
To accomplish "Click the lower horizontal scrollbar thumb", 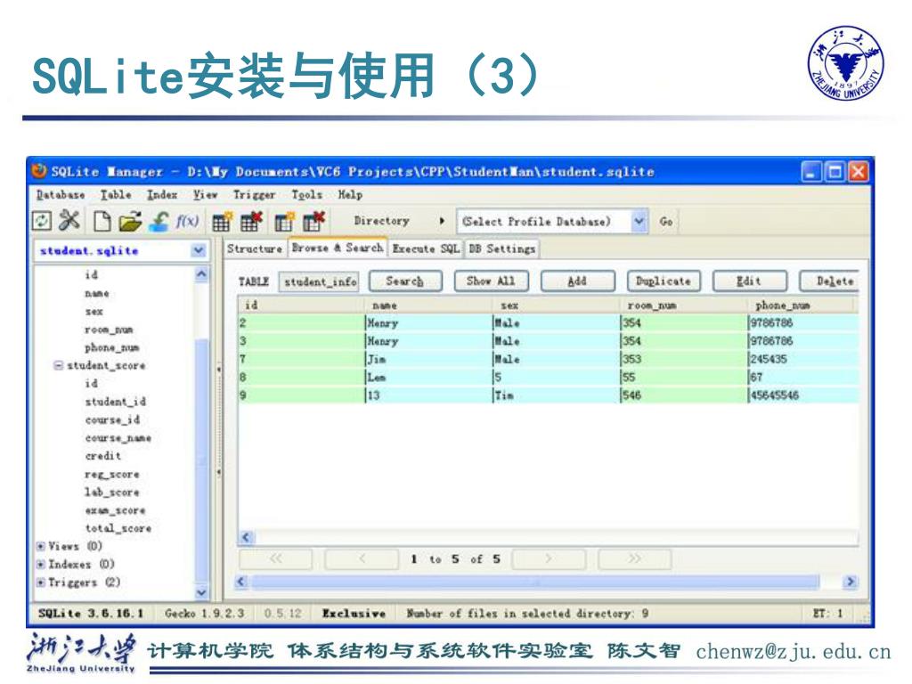I will pyautogui.click(x=535, y=582).
